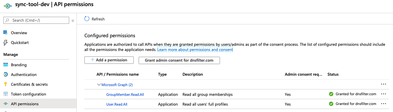
Task: Click the API permissions sidebar icon
Action: click(x=5, y=104)
